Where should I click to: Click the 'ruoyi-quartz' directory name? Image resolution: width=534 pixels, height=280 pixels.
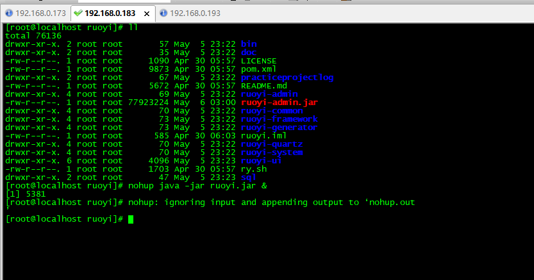pyautogui.click(x=272, y=144)
